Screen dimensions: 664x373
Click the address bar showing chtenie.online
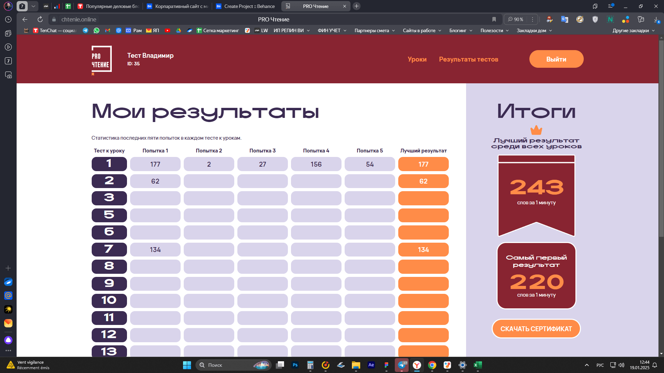pyautogui.click(x=79, y=19)
